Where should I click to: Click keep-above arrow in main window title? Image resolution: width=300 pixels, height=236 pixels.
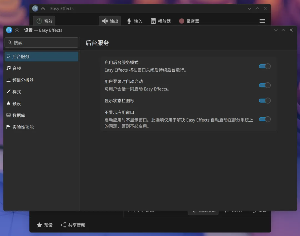43,8
